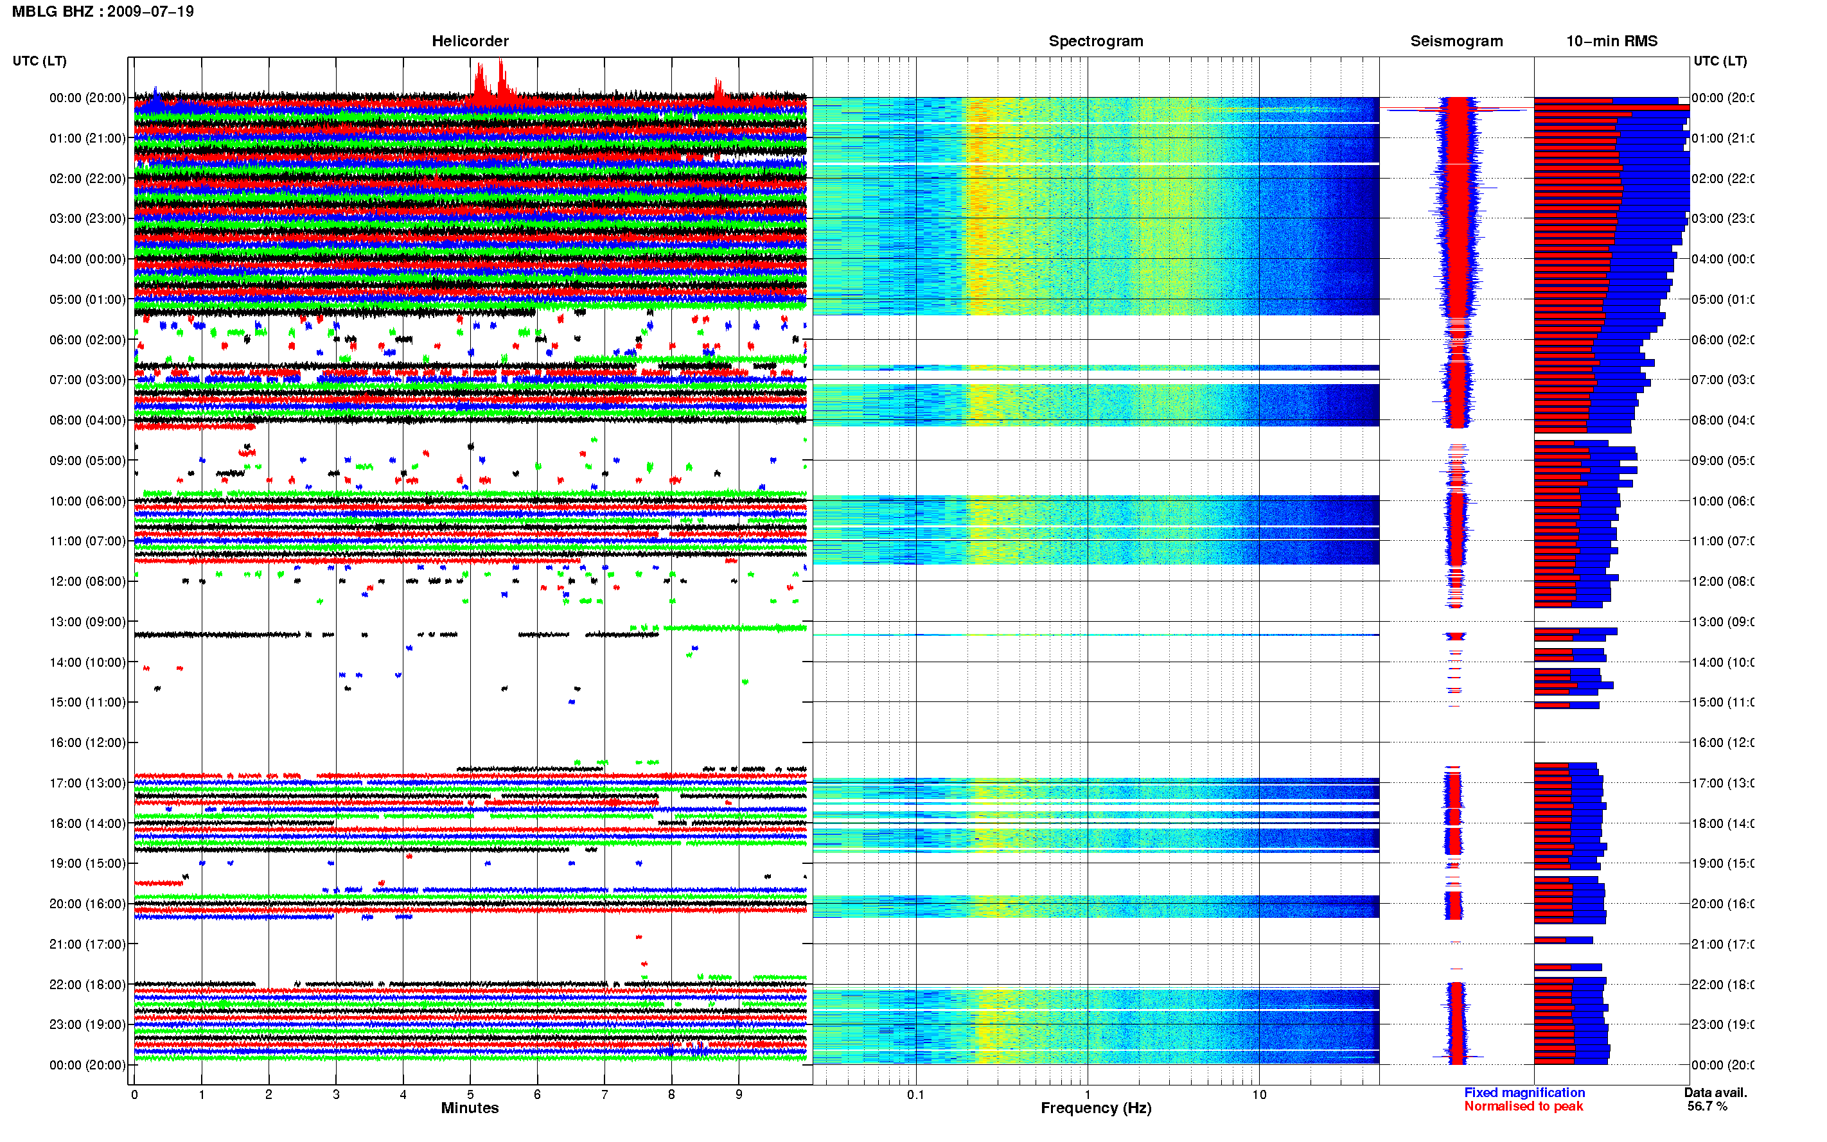Click the right-side 'UTC (LT)' header
1827x1142 pixels.
click(x=1720, y=60)
